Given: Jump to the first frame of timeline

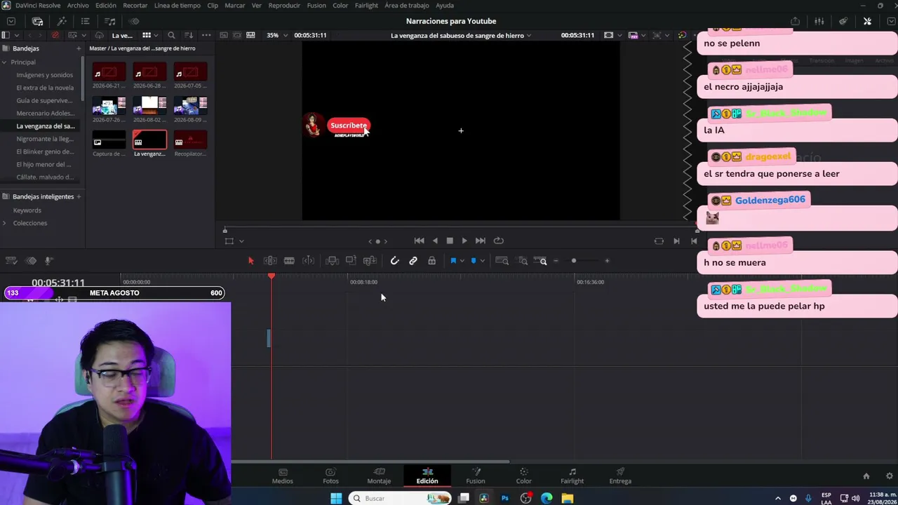Looking at the screenshot, I should [419, 241].
